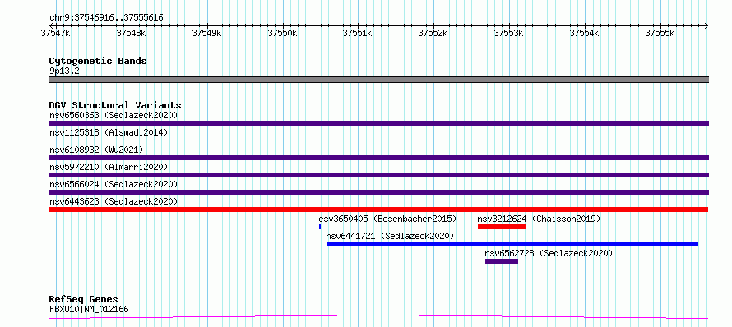The width and height of the screenshot is (732, 327).
Task: Click the chr9:37546916..37555616 region label
Action: [x=106, y=18]
